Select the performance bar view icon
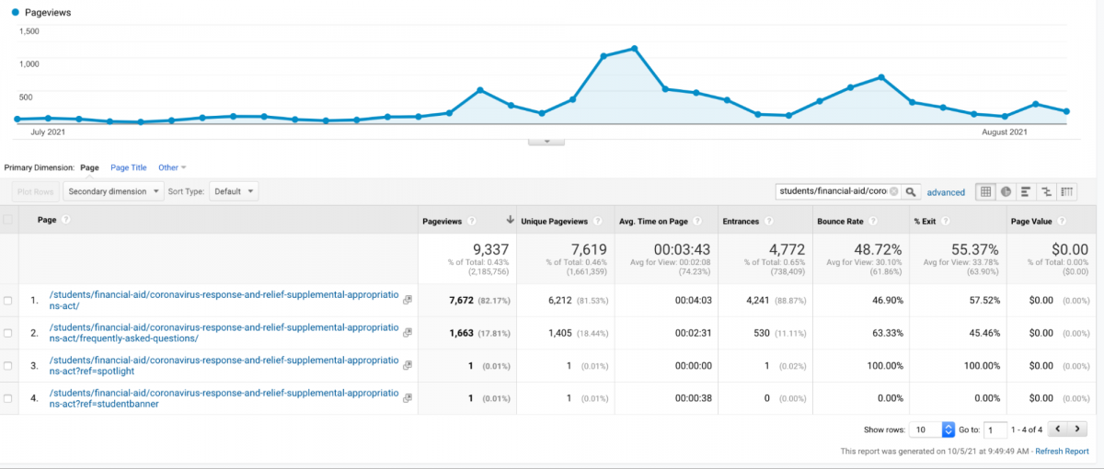The image size is (1104, 469). coord(1027,191)
